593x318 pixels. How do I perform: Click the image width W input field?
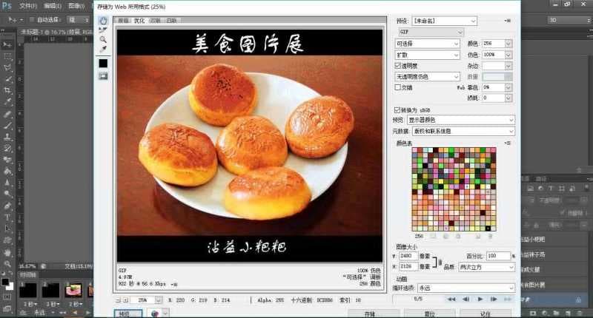coord(408,256)
